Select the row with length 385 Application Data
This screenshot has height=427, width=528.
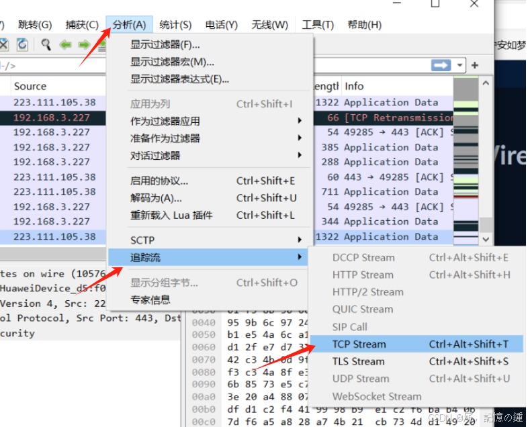point(383,147)
